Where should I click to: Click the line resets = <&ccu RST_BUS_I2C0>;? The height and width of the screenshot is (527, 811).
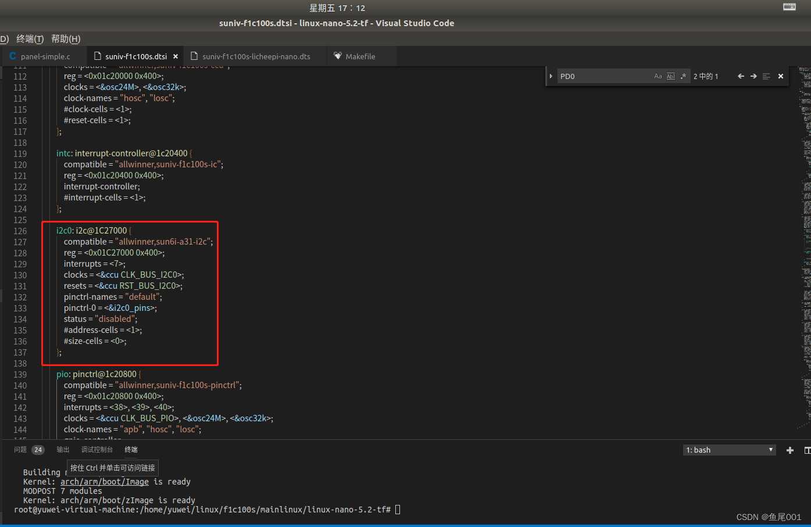tap(123, 286)
